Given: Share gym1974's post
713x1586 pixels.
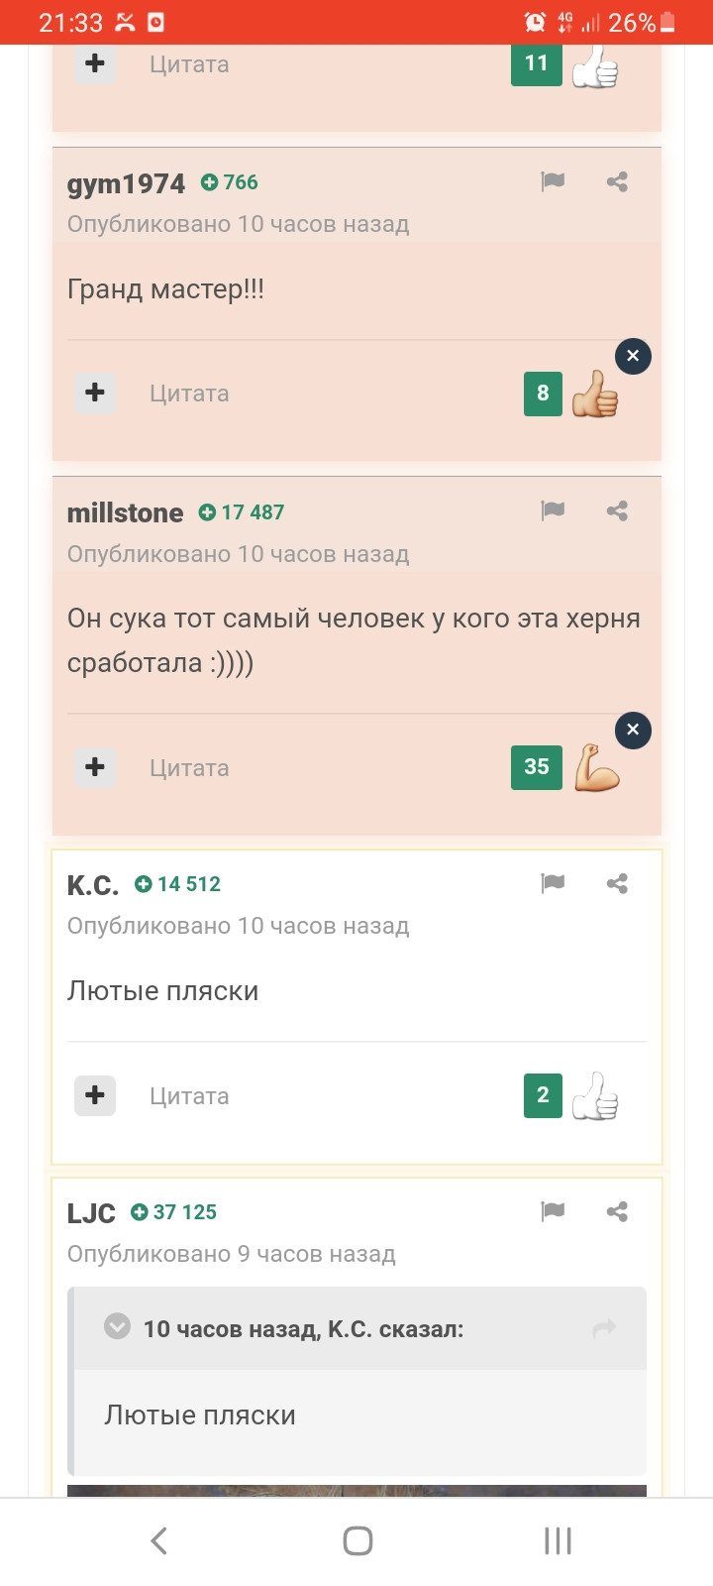Looking at the screenshot, I should pyautogui.click(x=617, y=181).
